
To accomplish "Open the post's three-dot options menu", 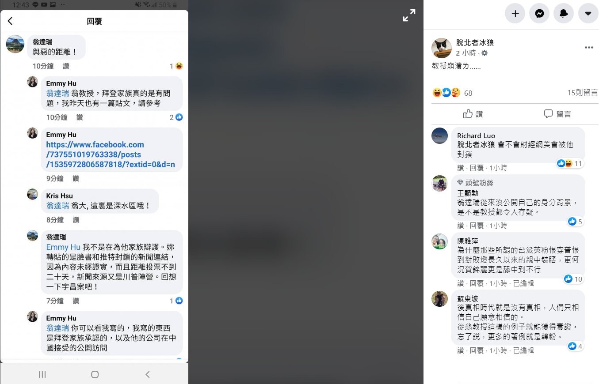I will click(589, 48).
